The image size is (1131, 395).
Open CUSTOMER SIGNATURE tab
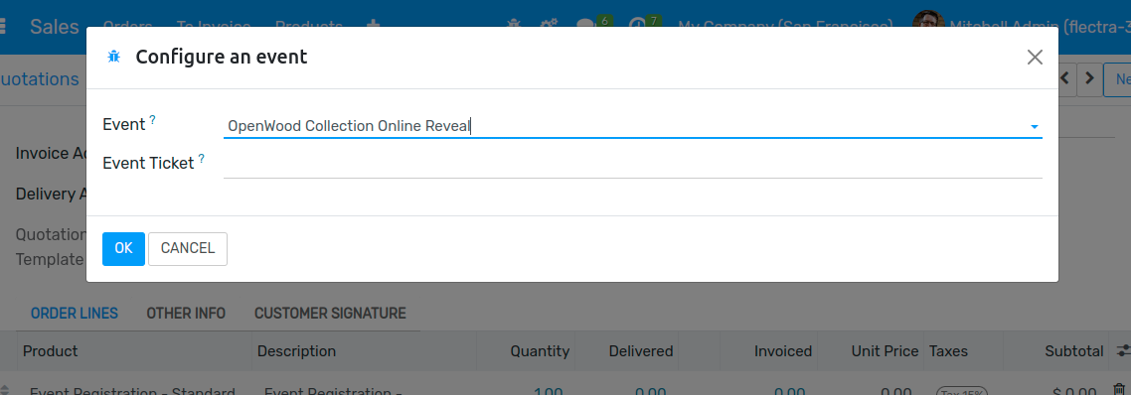pos(330,314)
